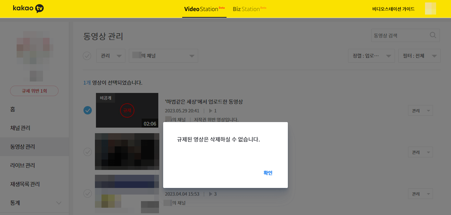Check the third video's selection circle
451x215 pixels.
point(87,193)
